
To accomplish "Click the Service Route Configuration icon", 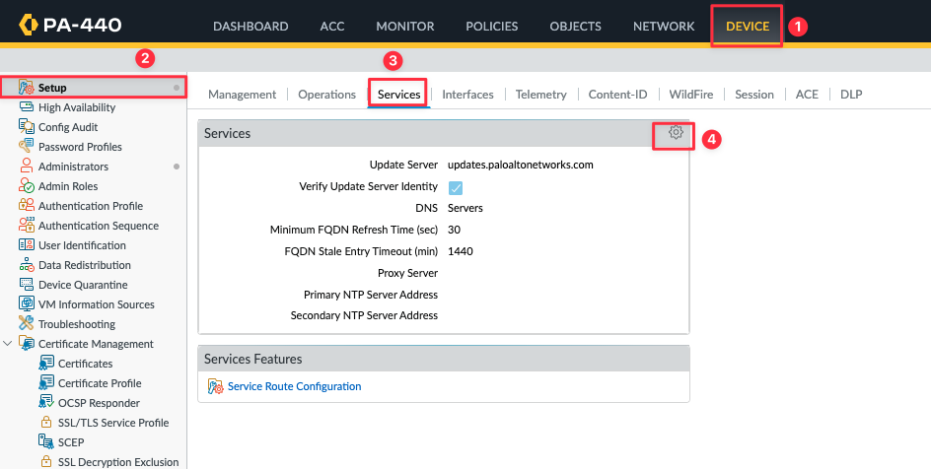I will pos(216,386).
